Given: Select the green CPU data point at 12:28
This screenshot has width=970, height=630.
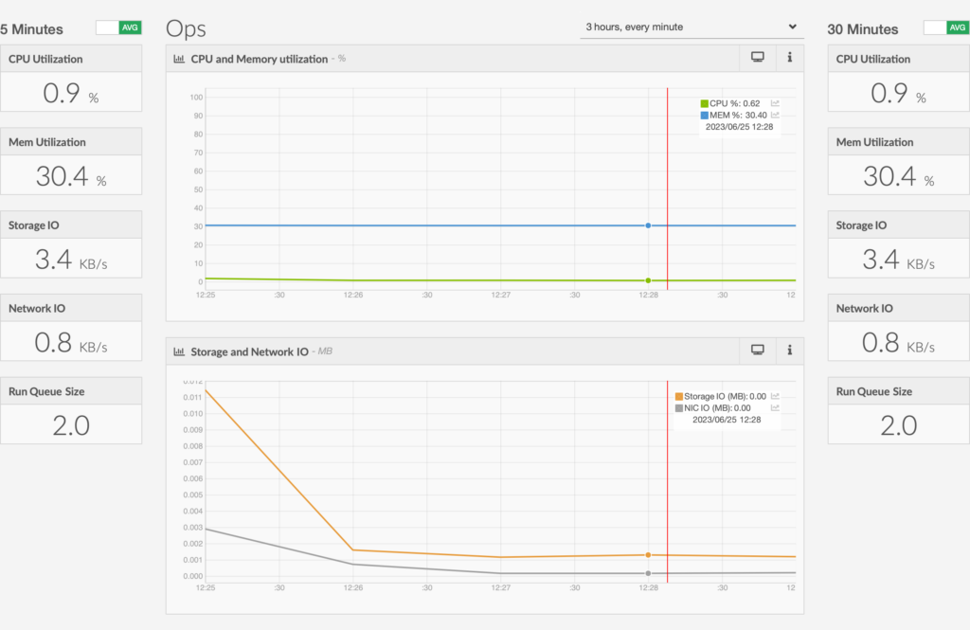Looking at the screenshot, I should tap(648, 280).
